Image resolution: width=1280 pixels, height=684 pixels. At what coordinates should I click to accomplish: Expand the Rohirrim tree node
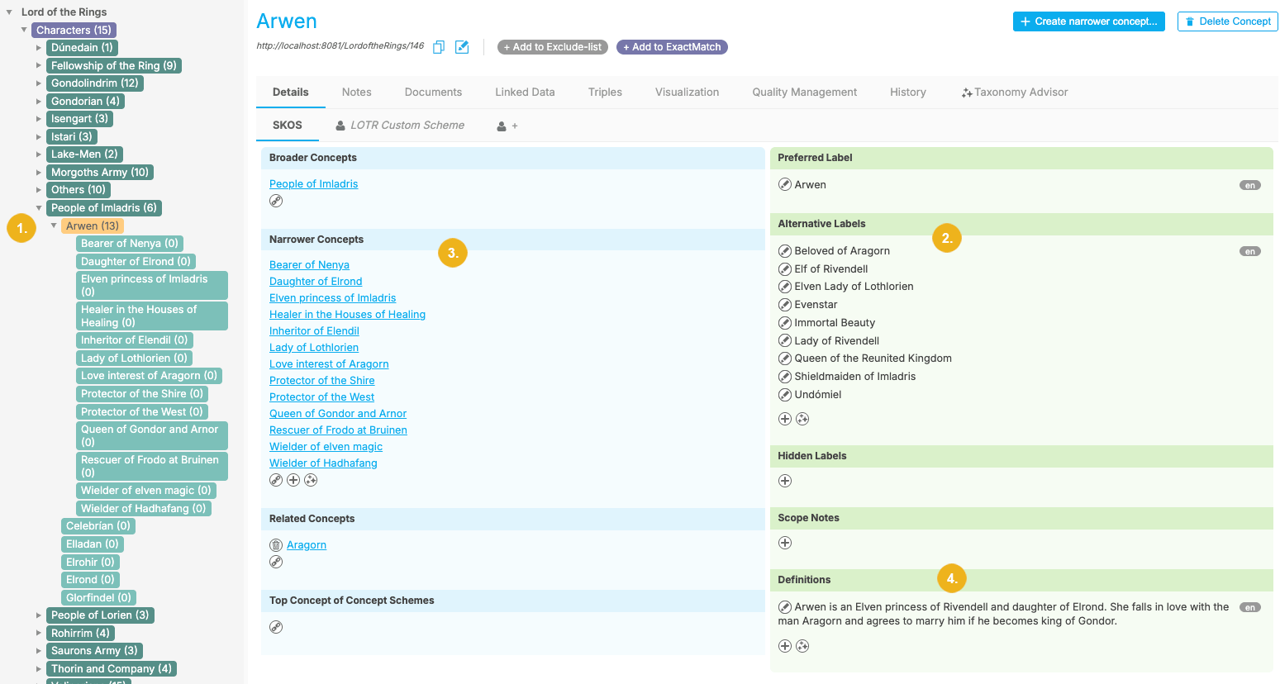[x=39, y=634]
